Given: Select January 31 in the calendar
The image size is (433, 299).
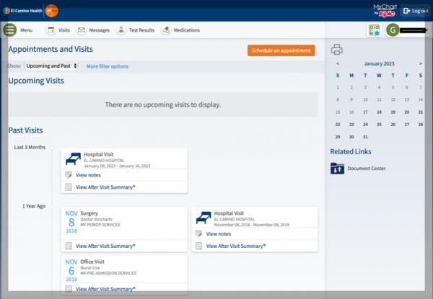Looking at the screenshot, I should (x=365, y=137).
